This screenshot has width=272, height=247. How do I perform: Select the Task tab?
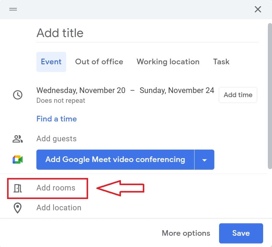221,62
